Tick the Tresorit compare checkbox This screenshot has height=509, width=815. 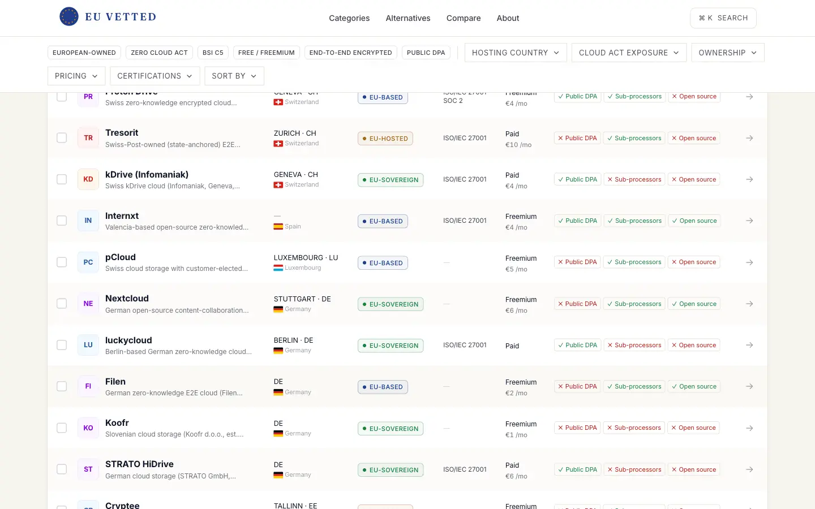pos(62,138)
